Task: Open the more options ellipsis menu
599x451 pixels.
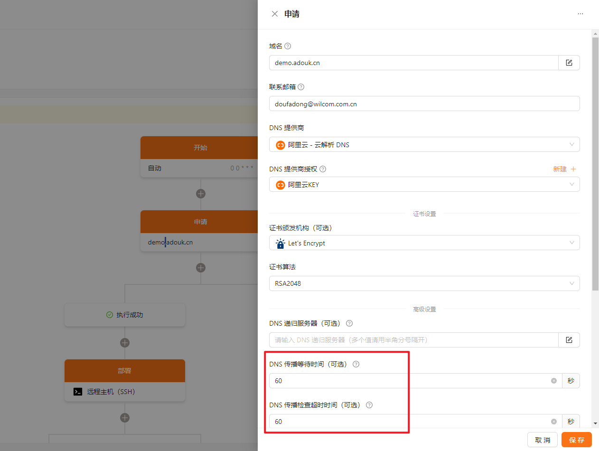Action: coord(580,14)
